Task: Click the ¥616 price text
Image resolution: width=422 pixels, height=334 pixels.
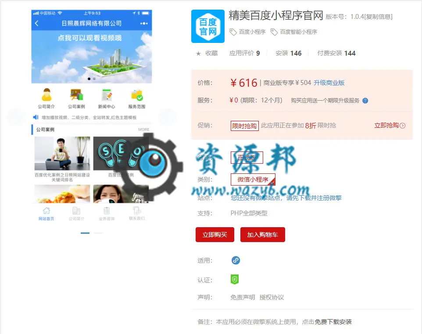Action: pos(244,83)
